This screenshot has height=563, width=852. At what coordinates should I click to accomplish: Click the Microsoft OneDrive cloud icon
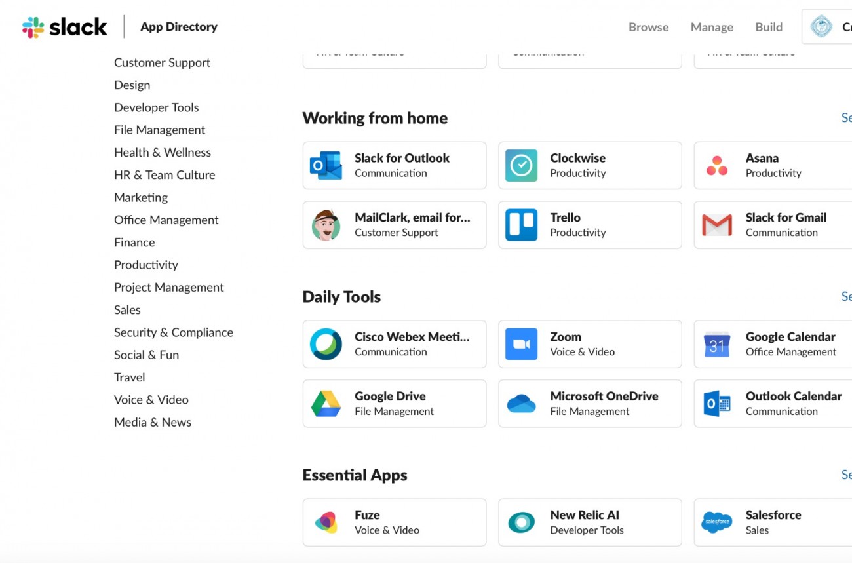tap(521, 404)
